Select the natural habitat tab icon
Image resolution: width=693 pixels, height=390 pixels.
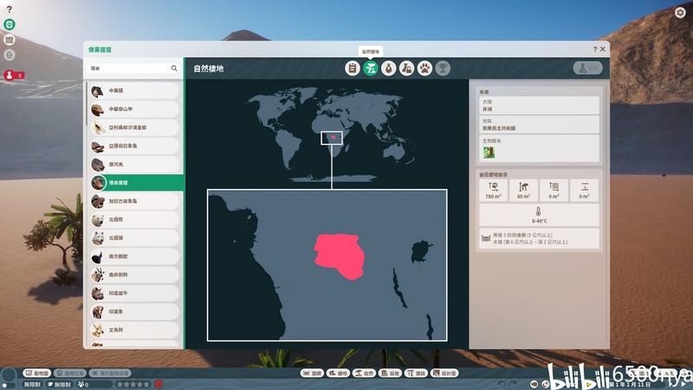(x=371, y=68)
